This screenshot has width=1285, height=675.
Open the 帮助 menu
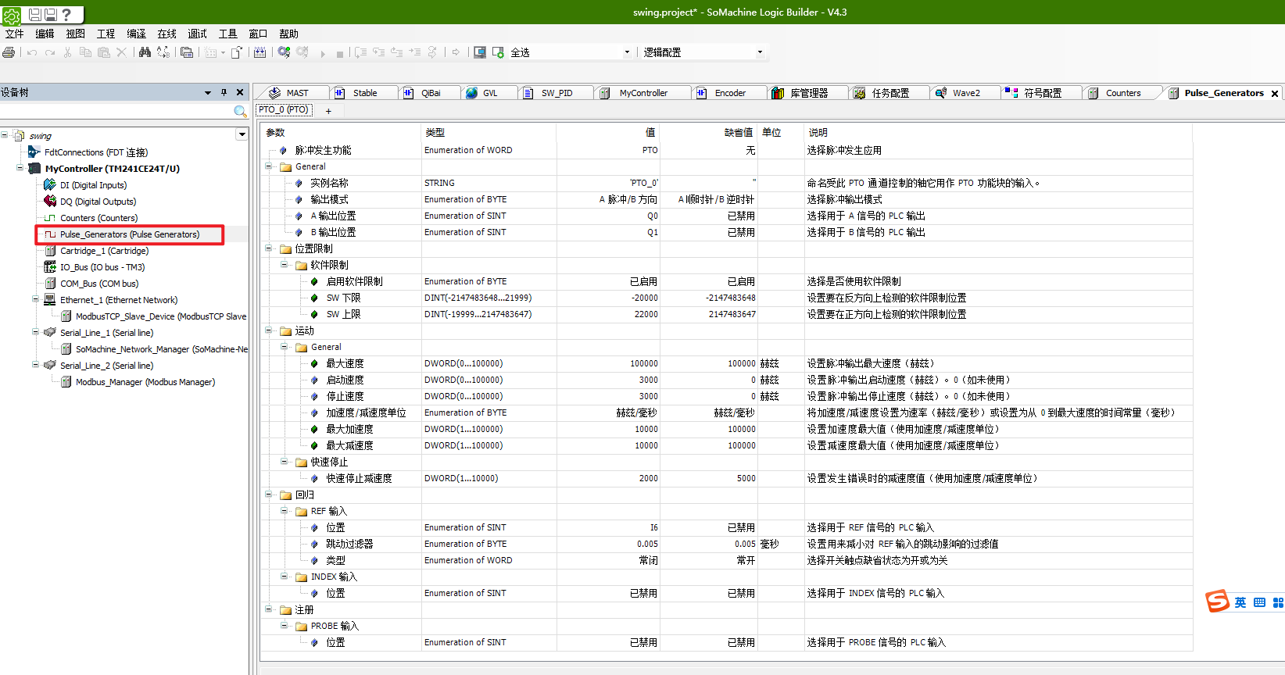(288, 34)
